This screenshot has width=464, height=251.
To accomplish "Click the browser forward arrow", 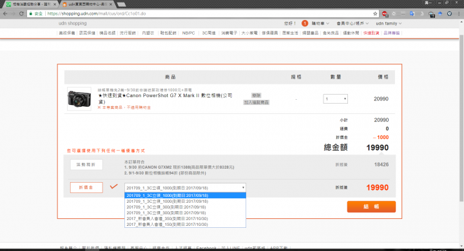I will tap(14, 14).
